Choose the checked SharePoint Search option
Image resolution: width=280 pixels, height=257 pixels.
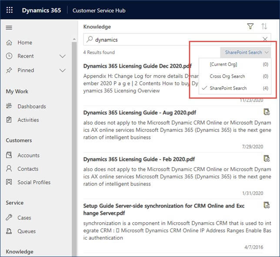(x=235, y=88)
